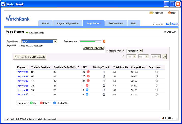
Task: Click the Fetch Now icon for Keyword5
Action: point(157,94)
